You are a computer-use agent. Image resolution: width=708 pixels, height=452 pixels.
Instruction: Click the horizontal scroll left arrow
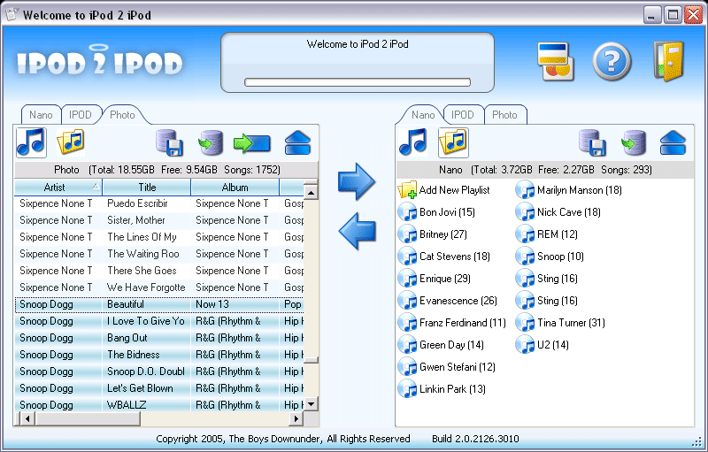[x=28, y=418]
